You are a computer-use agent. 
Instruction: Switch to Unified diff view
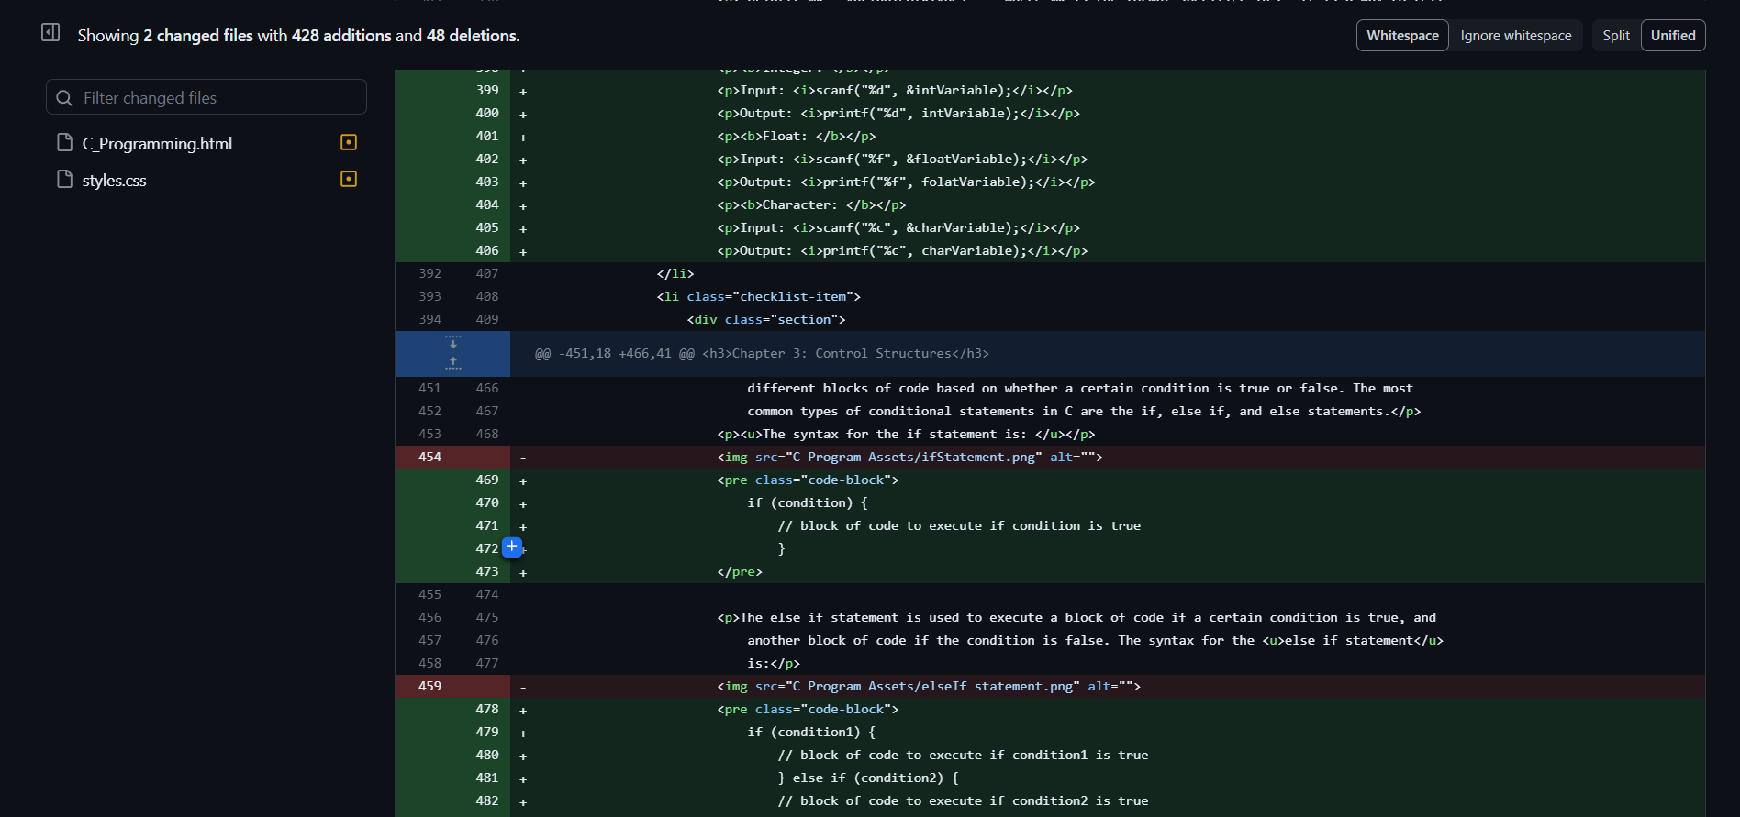pyautogui.click(x=1673, y=36)
